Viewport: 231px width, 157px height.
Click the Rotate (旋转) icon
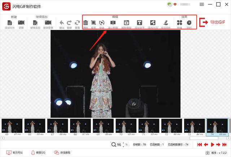[x=102, y=23]
